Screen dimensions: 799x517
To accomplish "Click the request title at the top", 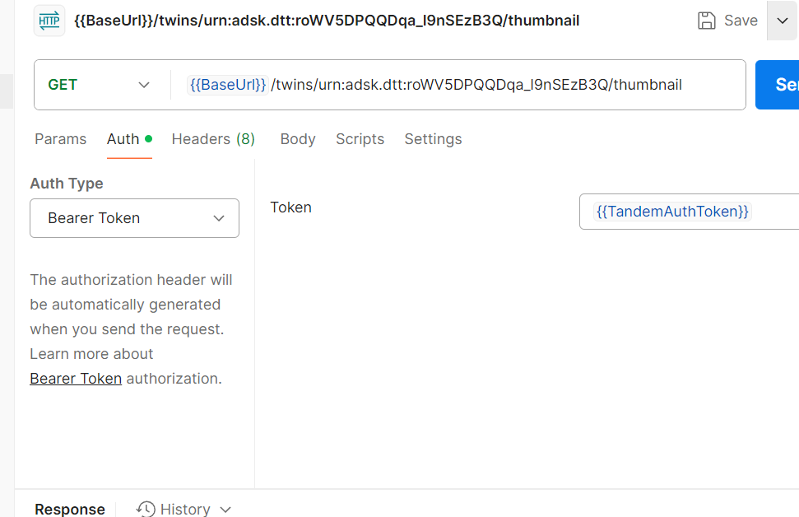I will 327,21.
